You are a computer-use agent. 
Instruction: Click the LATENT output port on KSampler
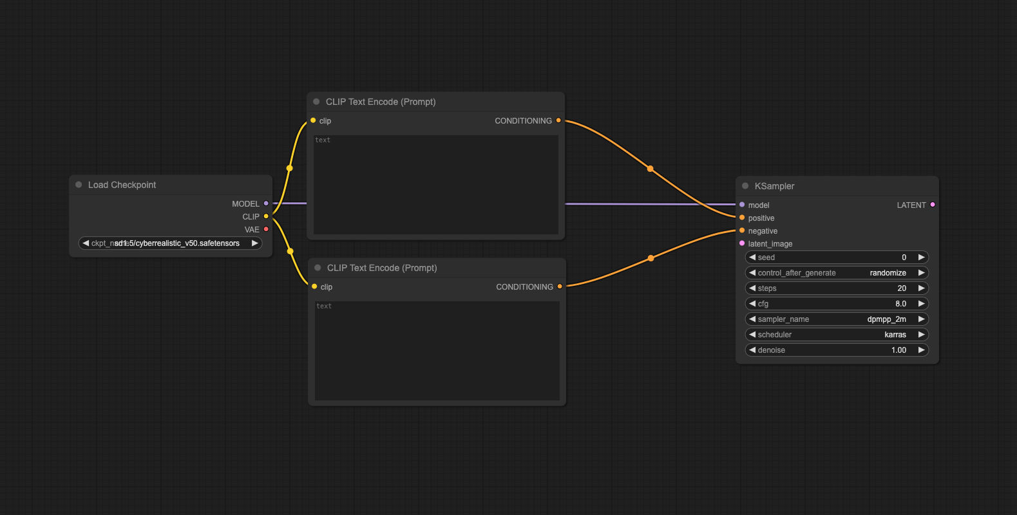(x=933, y=205)
